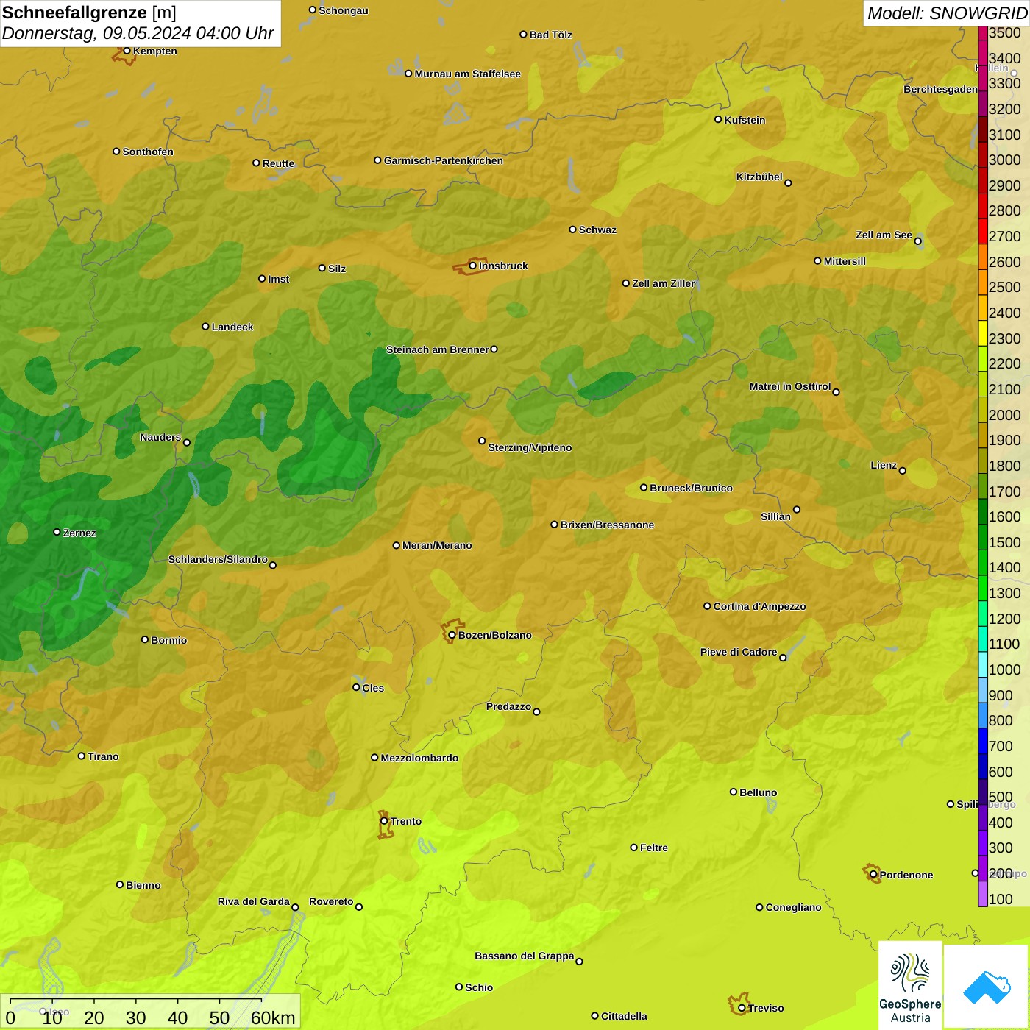Click the Zernez city marker

pyautogui.click(x=57, y=532)
